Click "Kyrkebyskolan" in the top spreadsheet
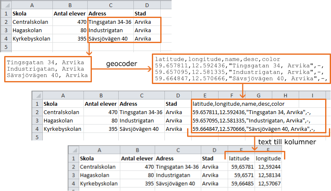Screen dimensions: 331x191 (31, 38)
